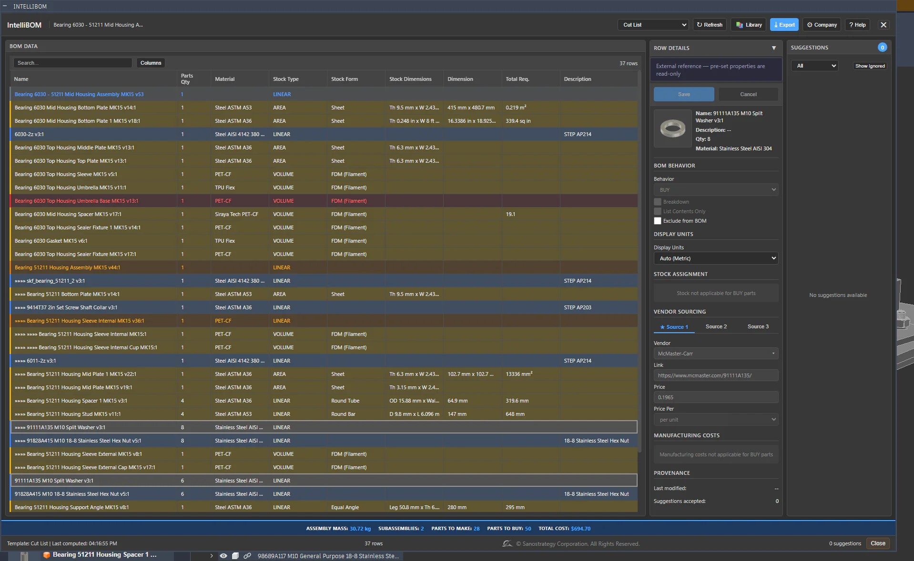Viewport: 914px width, 561px height.
Task: Select the 9414T37 2in Set Screw Shaft Collar row
Action: (x=324, y=307)
